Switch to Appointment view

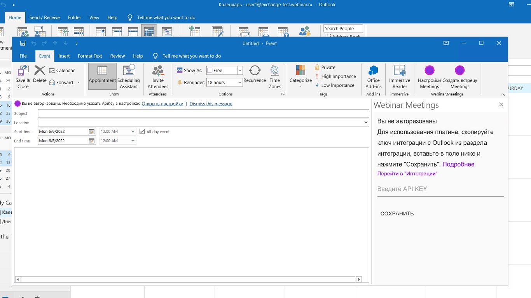[102, 76]
